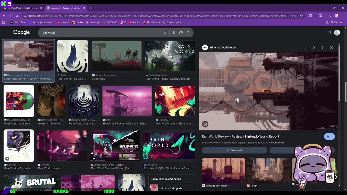Open the related Reddit image thumbnail
347x195 pixels.
268,171
